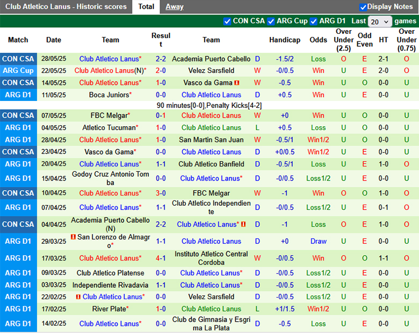Click Win1/2 odds in the 28/04/25 row
Screen dimensions: 419x333
click(318, 140)
